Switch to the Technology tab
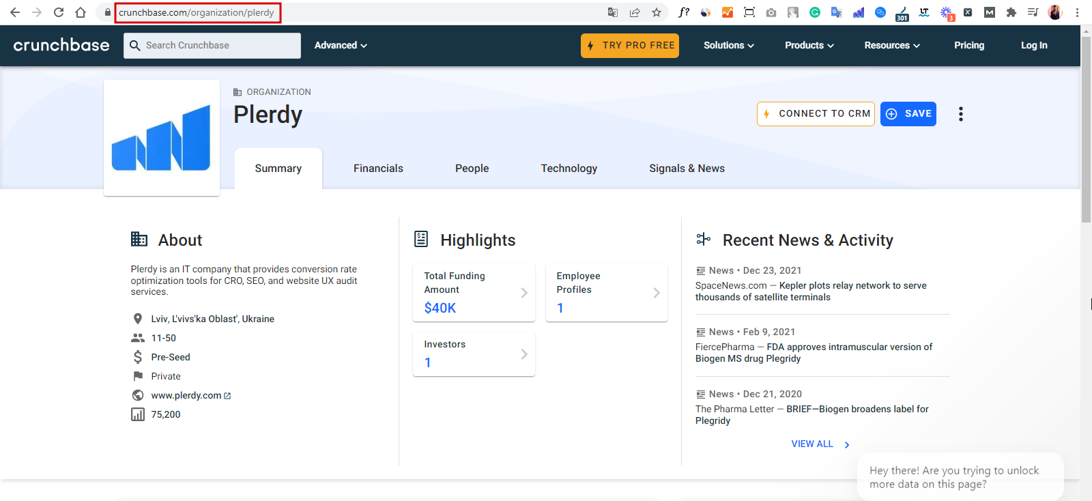 [569, 169]
